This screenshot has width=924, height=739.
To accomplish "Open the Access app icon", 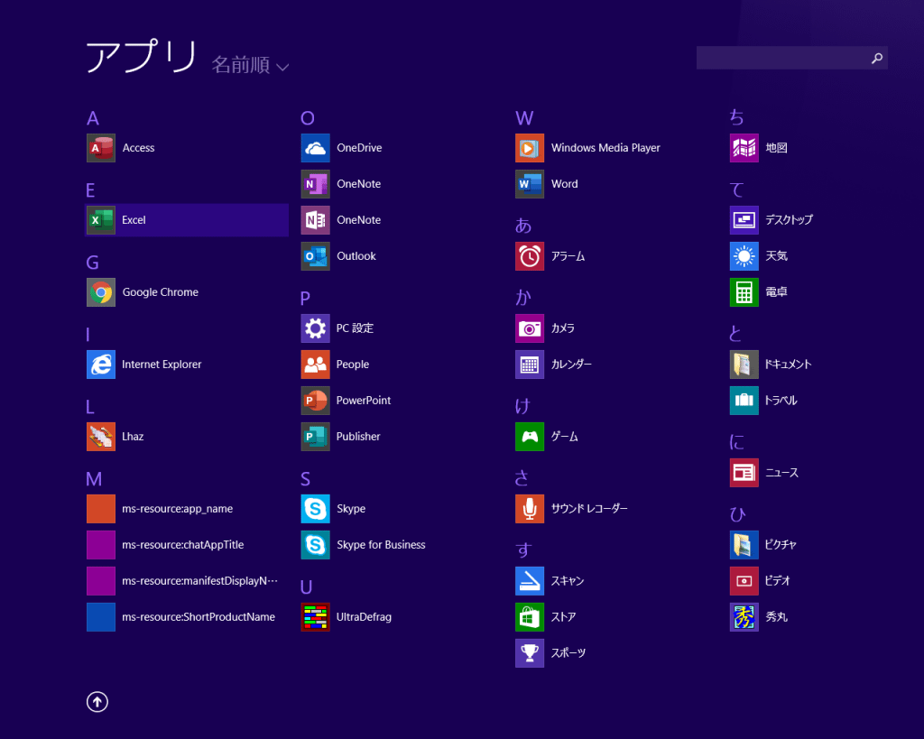I will click(x=101, y=148).
